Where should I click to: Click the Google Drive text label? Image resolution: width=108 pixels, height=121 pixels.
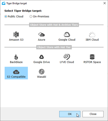pyautogui.click(x=42, y=62)
